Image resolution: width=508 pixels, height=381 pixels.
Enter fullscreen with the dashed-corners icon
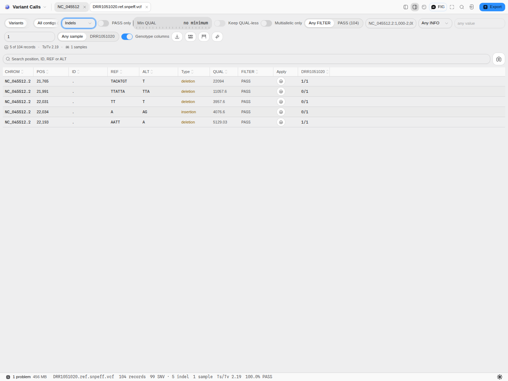point(452,7)
